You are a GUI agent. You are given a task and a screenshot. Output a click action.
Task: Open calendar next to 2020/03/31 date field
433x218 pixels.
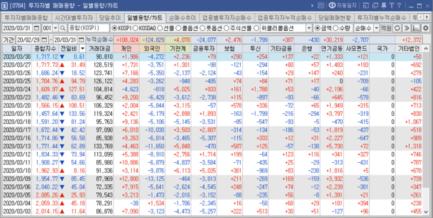click(x=37, y=28)
